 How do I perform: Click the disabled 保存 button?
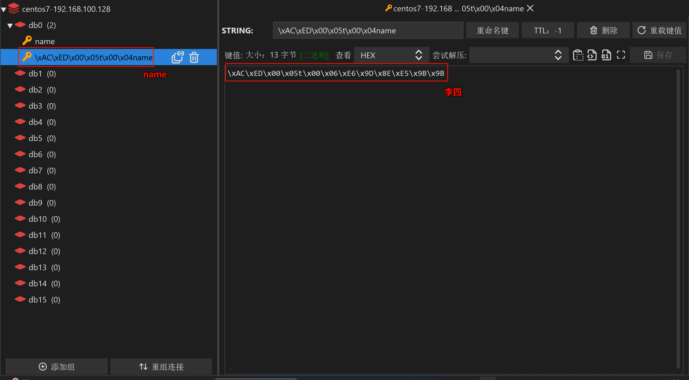pos(658,55)
